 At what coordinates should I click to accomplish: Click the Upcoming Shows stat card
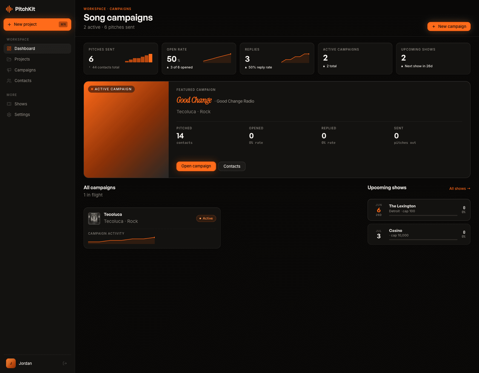coord(433,58)
